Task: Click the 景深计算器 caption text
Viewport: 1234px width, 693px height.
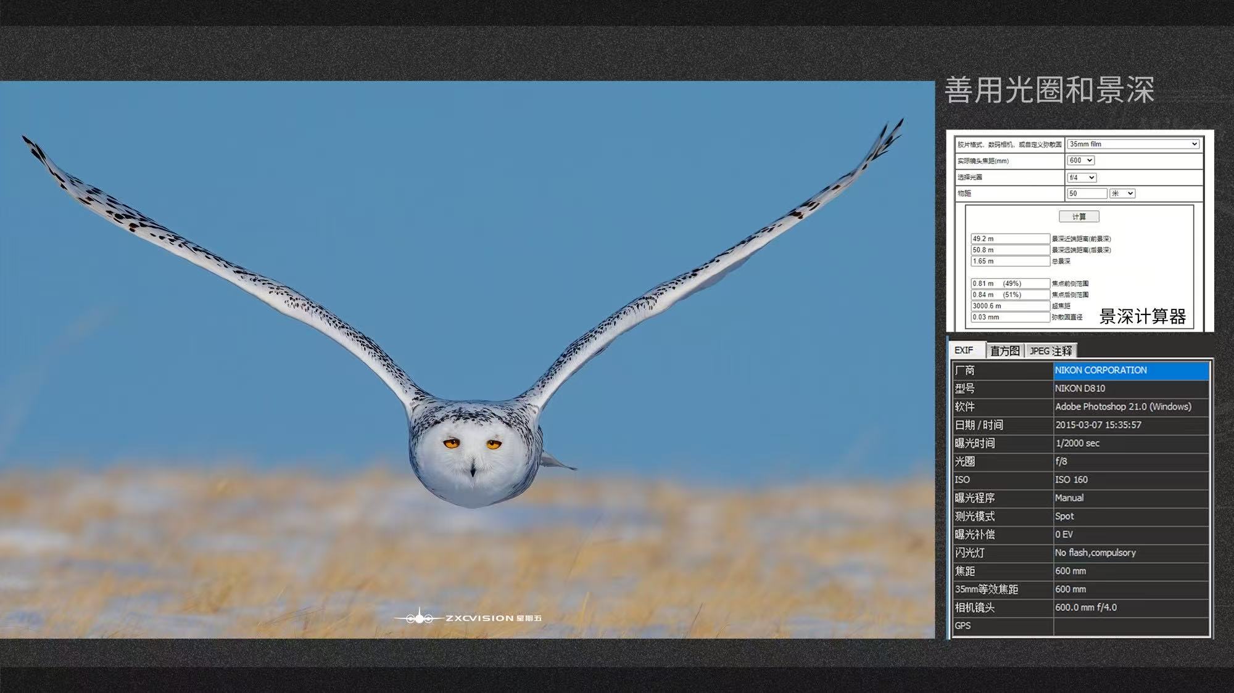Action: (1142, 316)
